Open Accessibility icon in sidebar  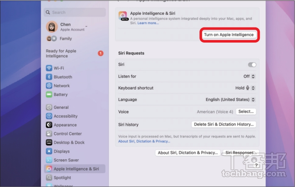(49, 116)
